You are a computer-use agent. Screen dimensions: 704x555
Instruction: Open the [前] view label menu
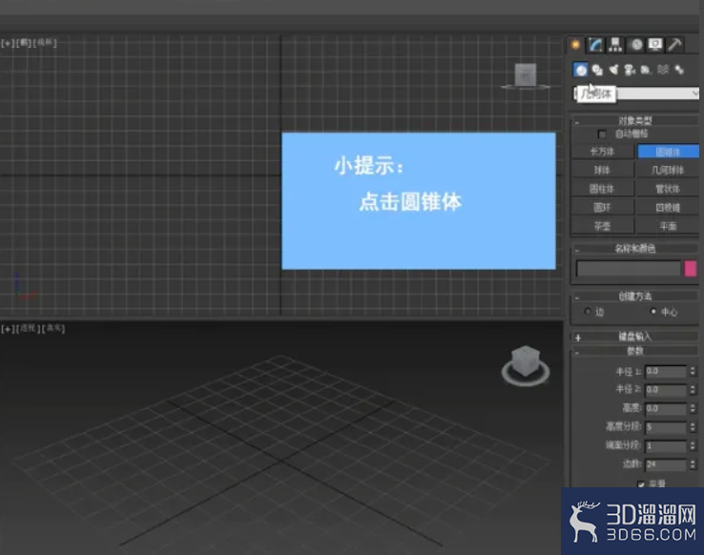[23, 43]
